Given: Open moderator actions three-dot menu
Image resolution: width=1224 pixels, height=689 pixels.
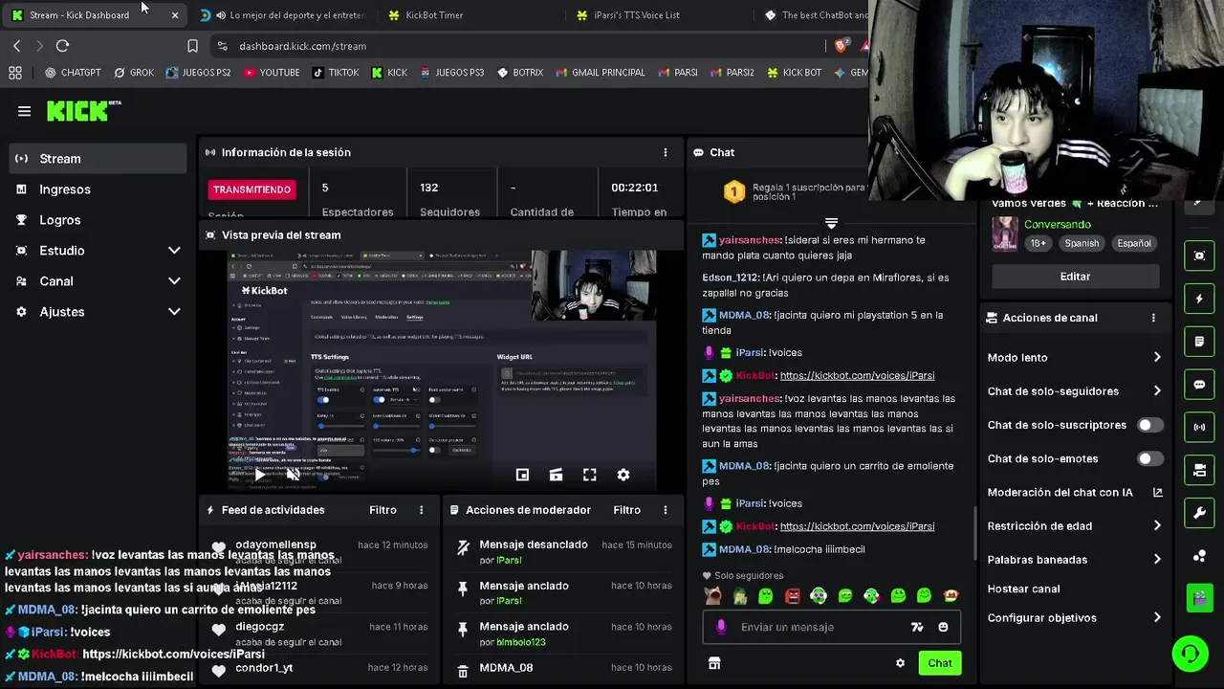Looking at the screenshot, I should [x=666, y=510].
